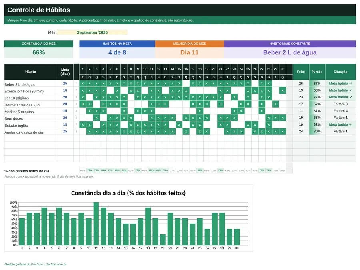This screenshot has width=360, height=270.
Task: Toggle day 1 X cell for Beber 2 L de água
Action: click(x=83, y=83)
